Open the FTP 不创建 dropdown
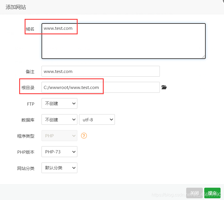This screenshot has height=200, width=224. [59, 103]
